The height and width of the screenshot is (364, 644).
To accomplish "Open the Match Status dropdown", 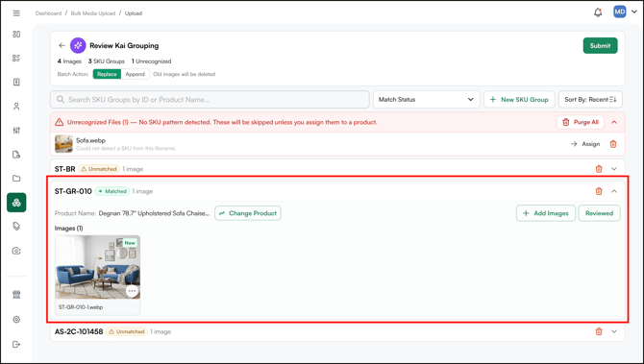I will [427, 99].
